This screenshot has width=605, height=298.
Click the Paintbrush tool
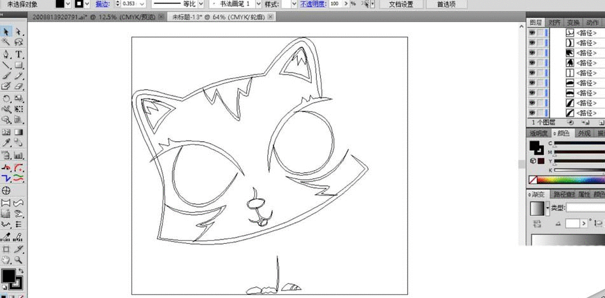pyautogui.click(x=6, y=75)
